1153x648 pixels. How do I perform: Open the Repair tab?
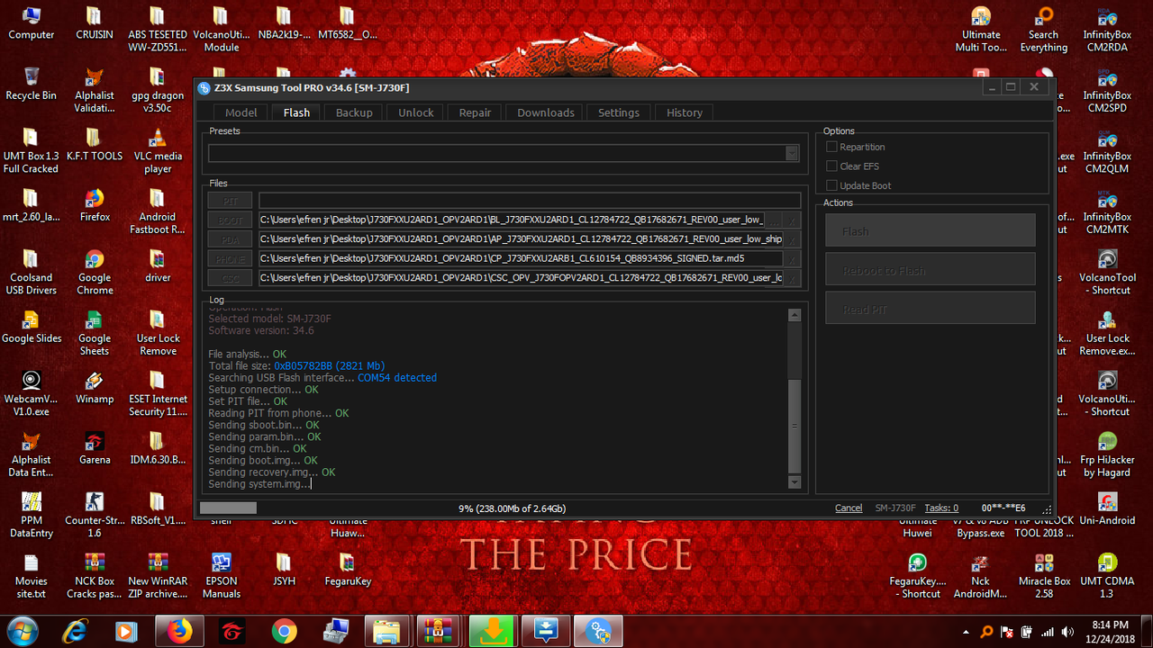coord(475,112)
